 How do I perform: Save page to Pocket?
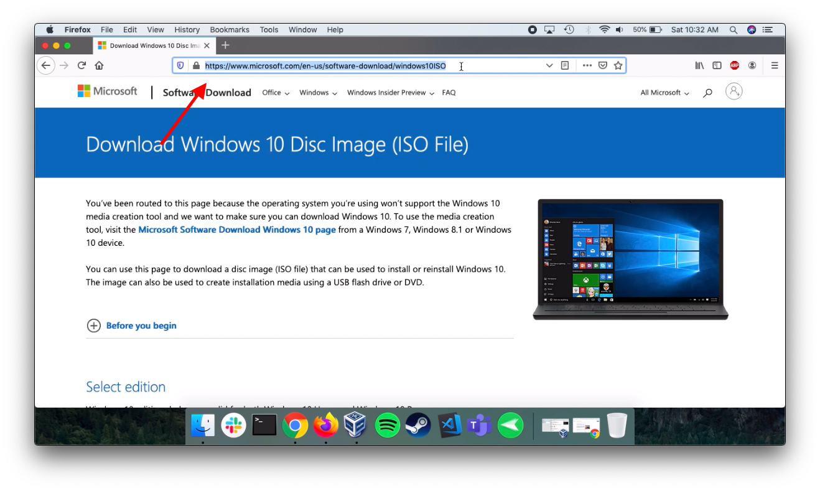603,65
